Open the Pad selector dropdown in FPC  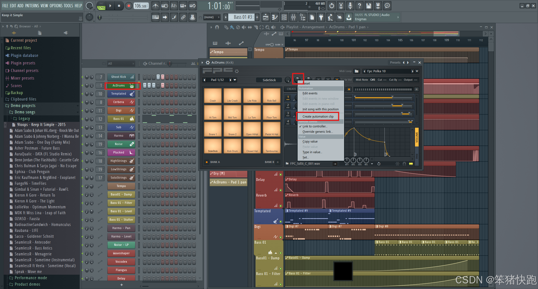(235, 80)
